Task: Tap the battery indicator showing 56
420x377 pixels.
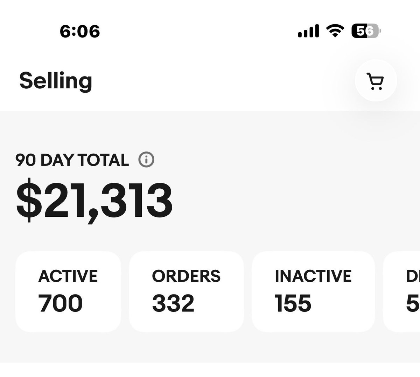Action: 366,31
